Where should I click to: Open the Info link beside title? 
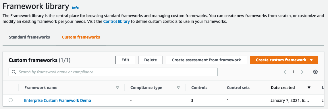(75, 8)
